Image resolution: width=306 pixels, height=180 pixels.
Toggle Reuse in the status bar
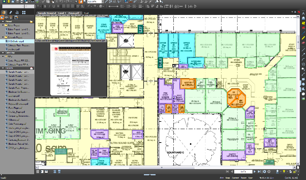coord(244,178)
